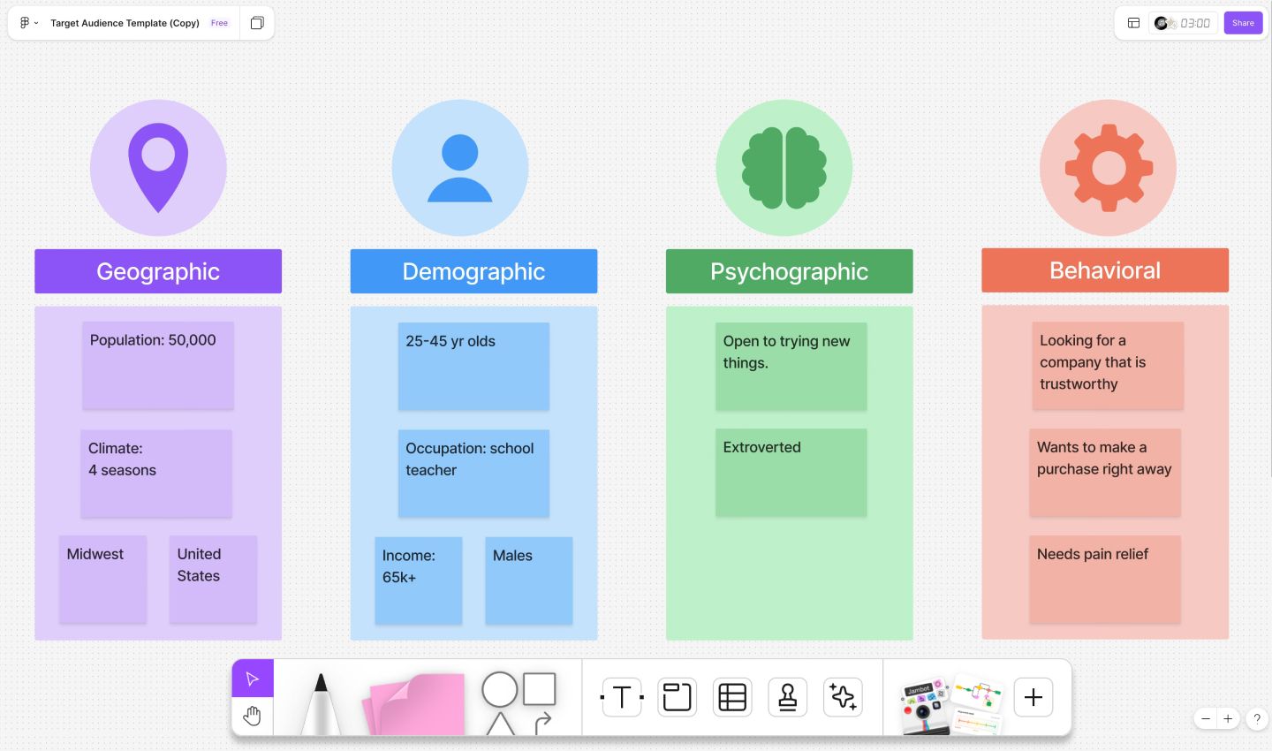
Task: Activate the Hand panning tool
Action: tap(253, 716)
